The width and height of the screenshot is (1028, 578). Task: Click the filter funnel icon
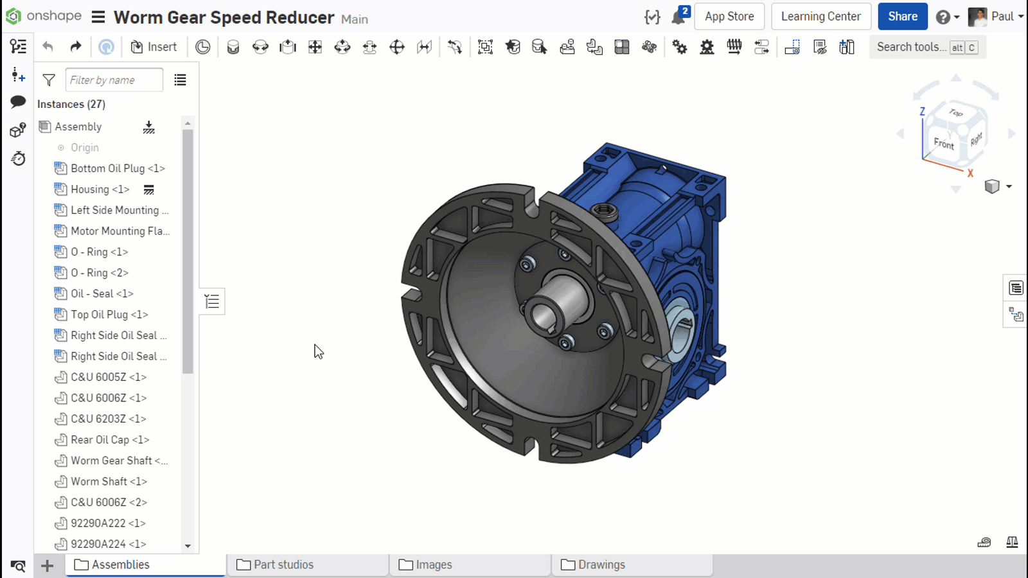49,80
